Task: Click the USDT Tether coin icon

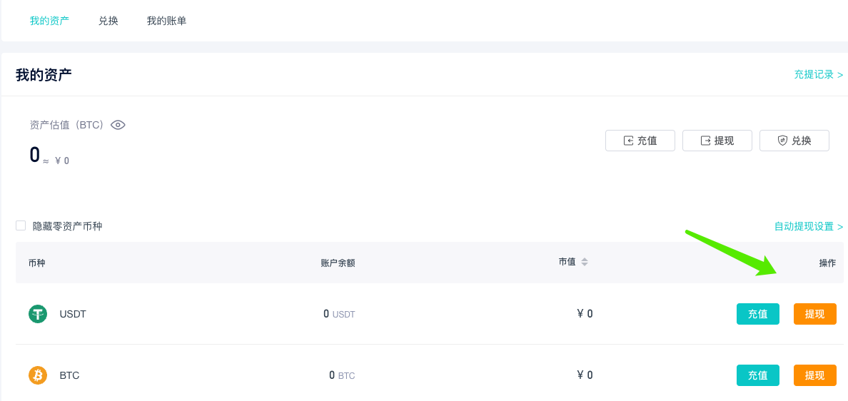Action: pos(38,314)
